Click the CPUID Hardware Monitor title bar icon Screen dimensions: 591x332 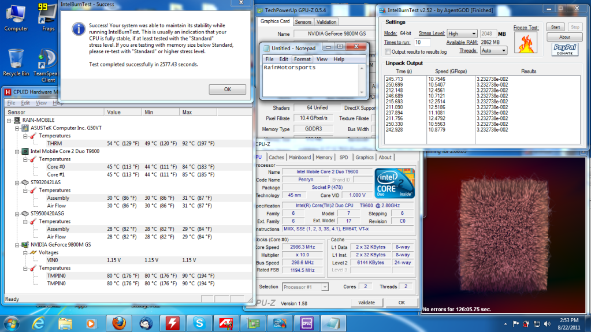pos(8,92)
